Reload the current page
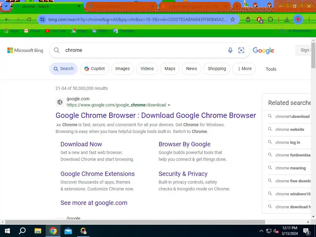This screenshot has height=237, width=316. pos(29,19)
